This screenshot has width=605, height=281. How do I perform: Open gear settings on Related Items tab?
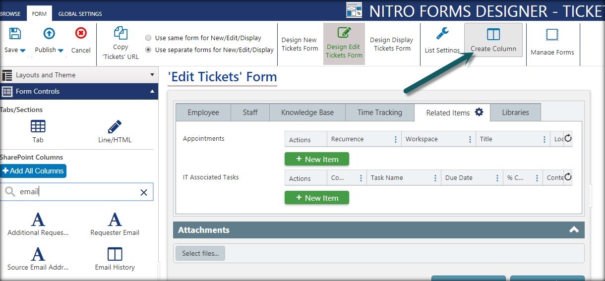click(479, 112)
